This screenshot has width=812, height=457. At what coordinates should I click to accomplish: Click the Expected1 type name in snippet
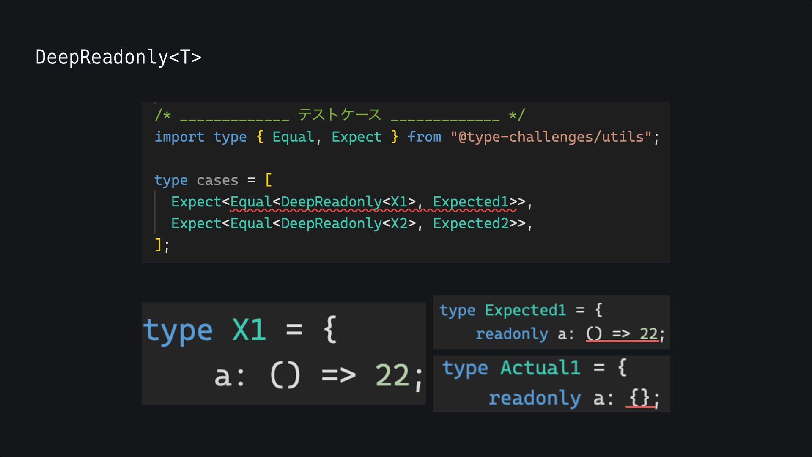[x=525, y=310]
